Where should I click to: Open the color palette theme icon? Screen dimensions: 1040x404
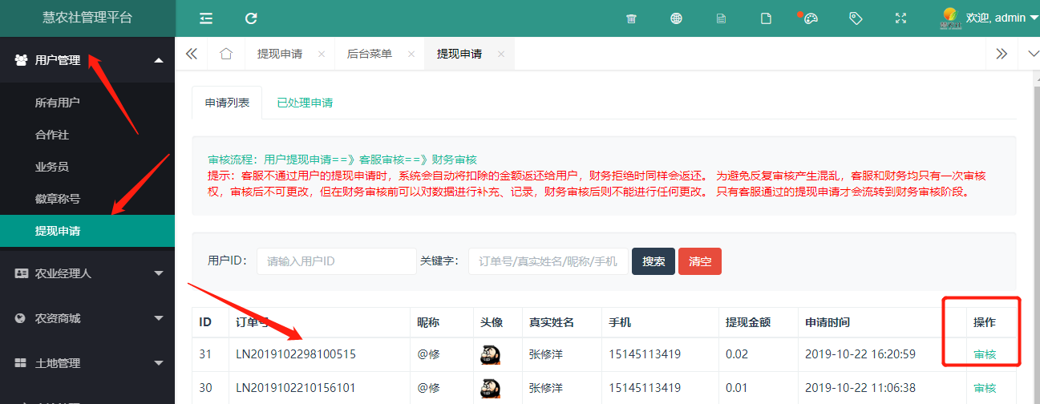tap(811, 18)
